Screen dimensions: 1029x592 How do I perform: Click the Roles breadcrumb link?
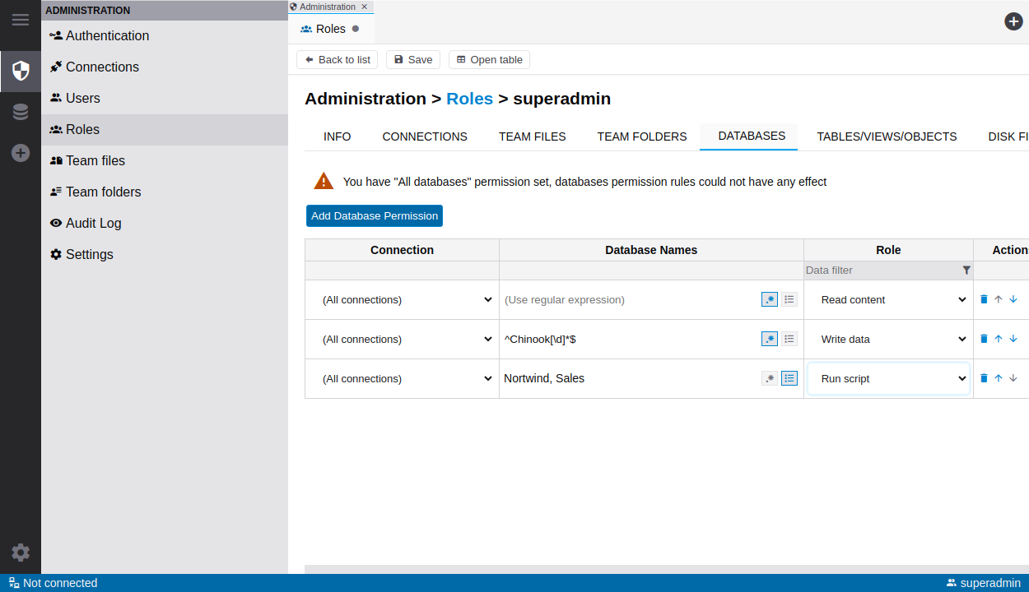click(469, 99)
